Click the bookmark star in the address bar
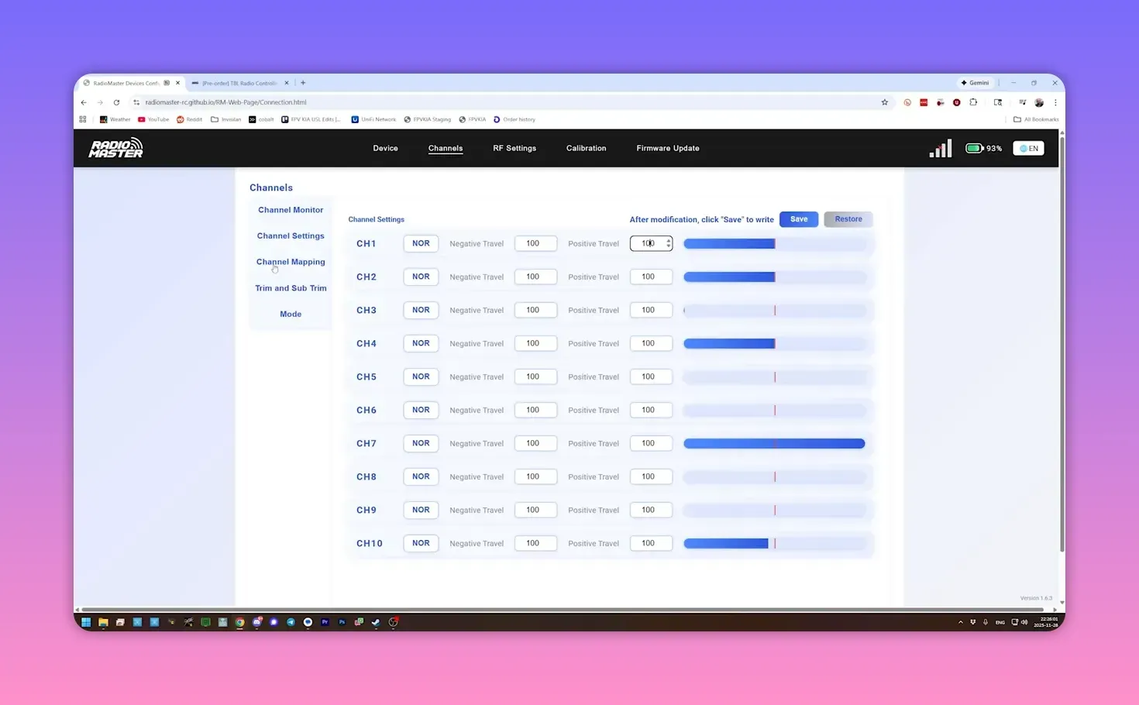 click(884, 101)
